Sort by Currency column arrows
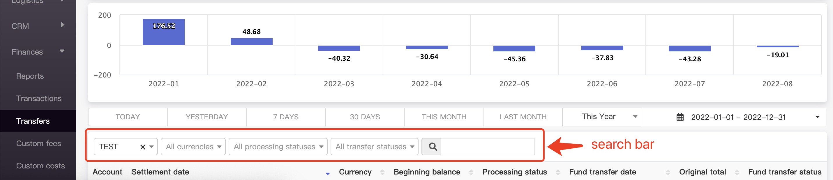The image size is (833, 180). coord(382,172)
